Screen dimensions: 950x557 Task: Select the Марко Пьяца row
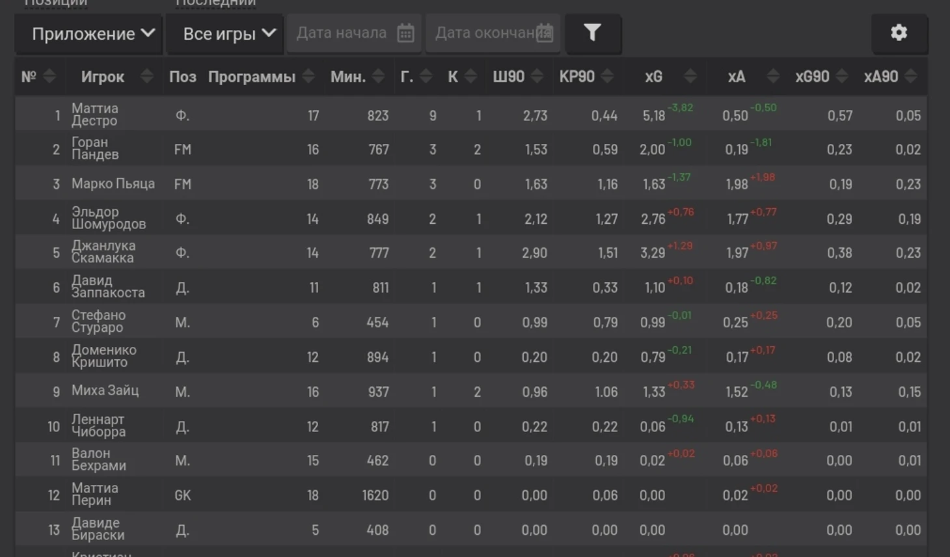coord(471,184)
